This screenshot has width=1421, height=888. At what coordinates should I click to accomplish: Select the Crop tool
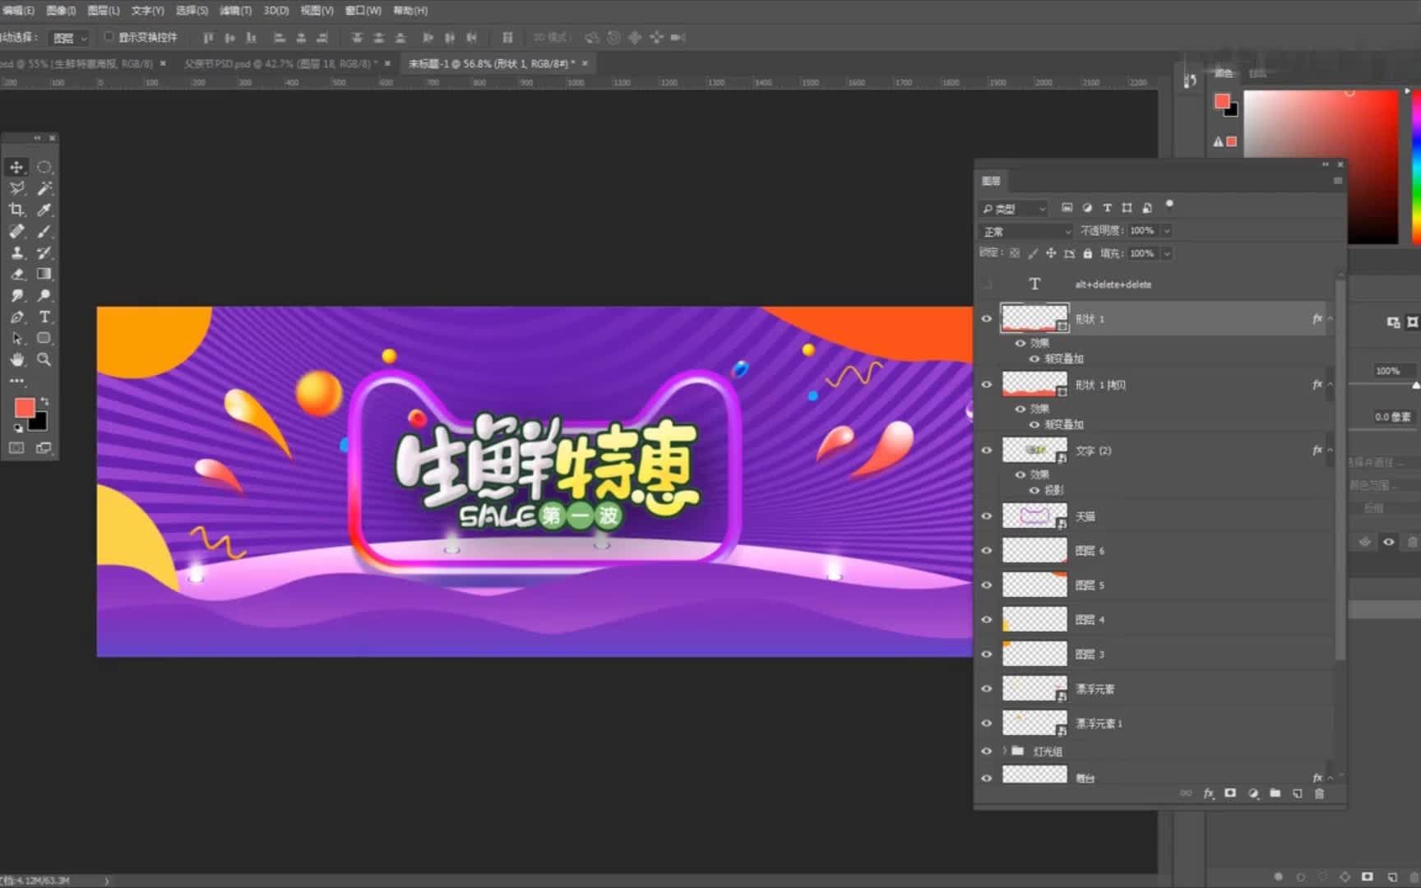pyautogui.click(x=16, y=210)
